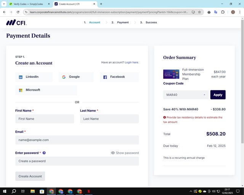Click the browser address bar URL

click(x=109, y=12)
